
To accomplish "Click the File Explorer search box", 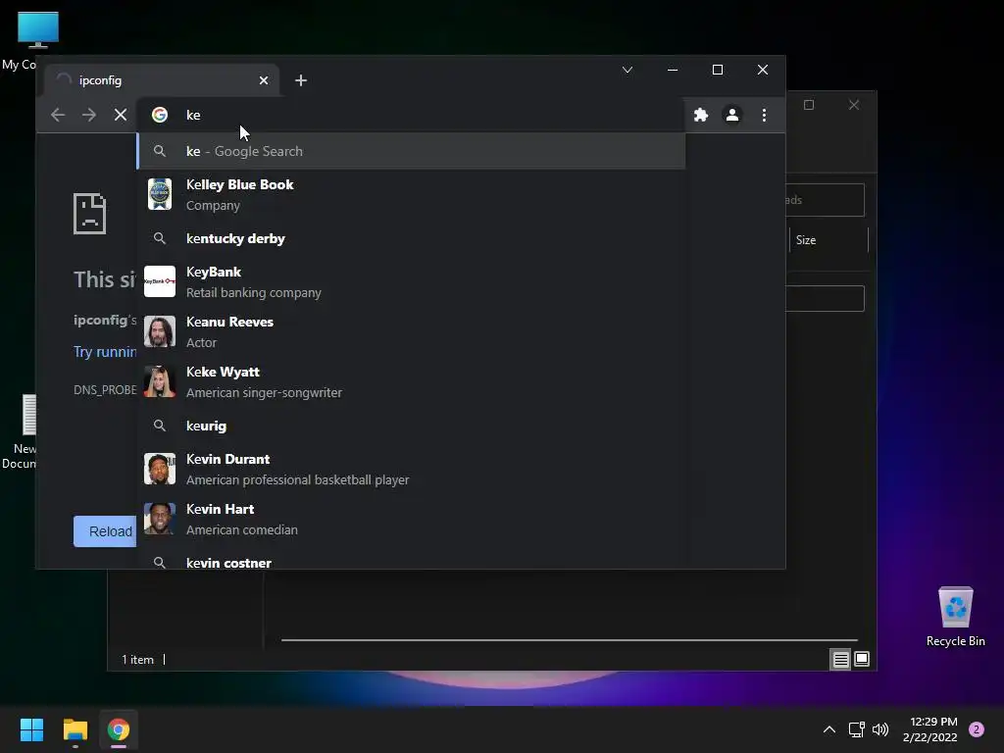I will tap(825, 200).
